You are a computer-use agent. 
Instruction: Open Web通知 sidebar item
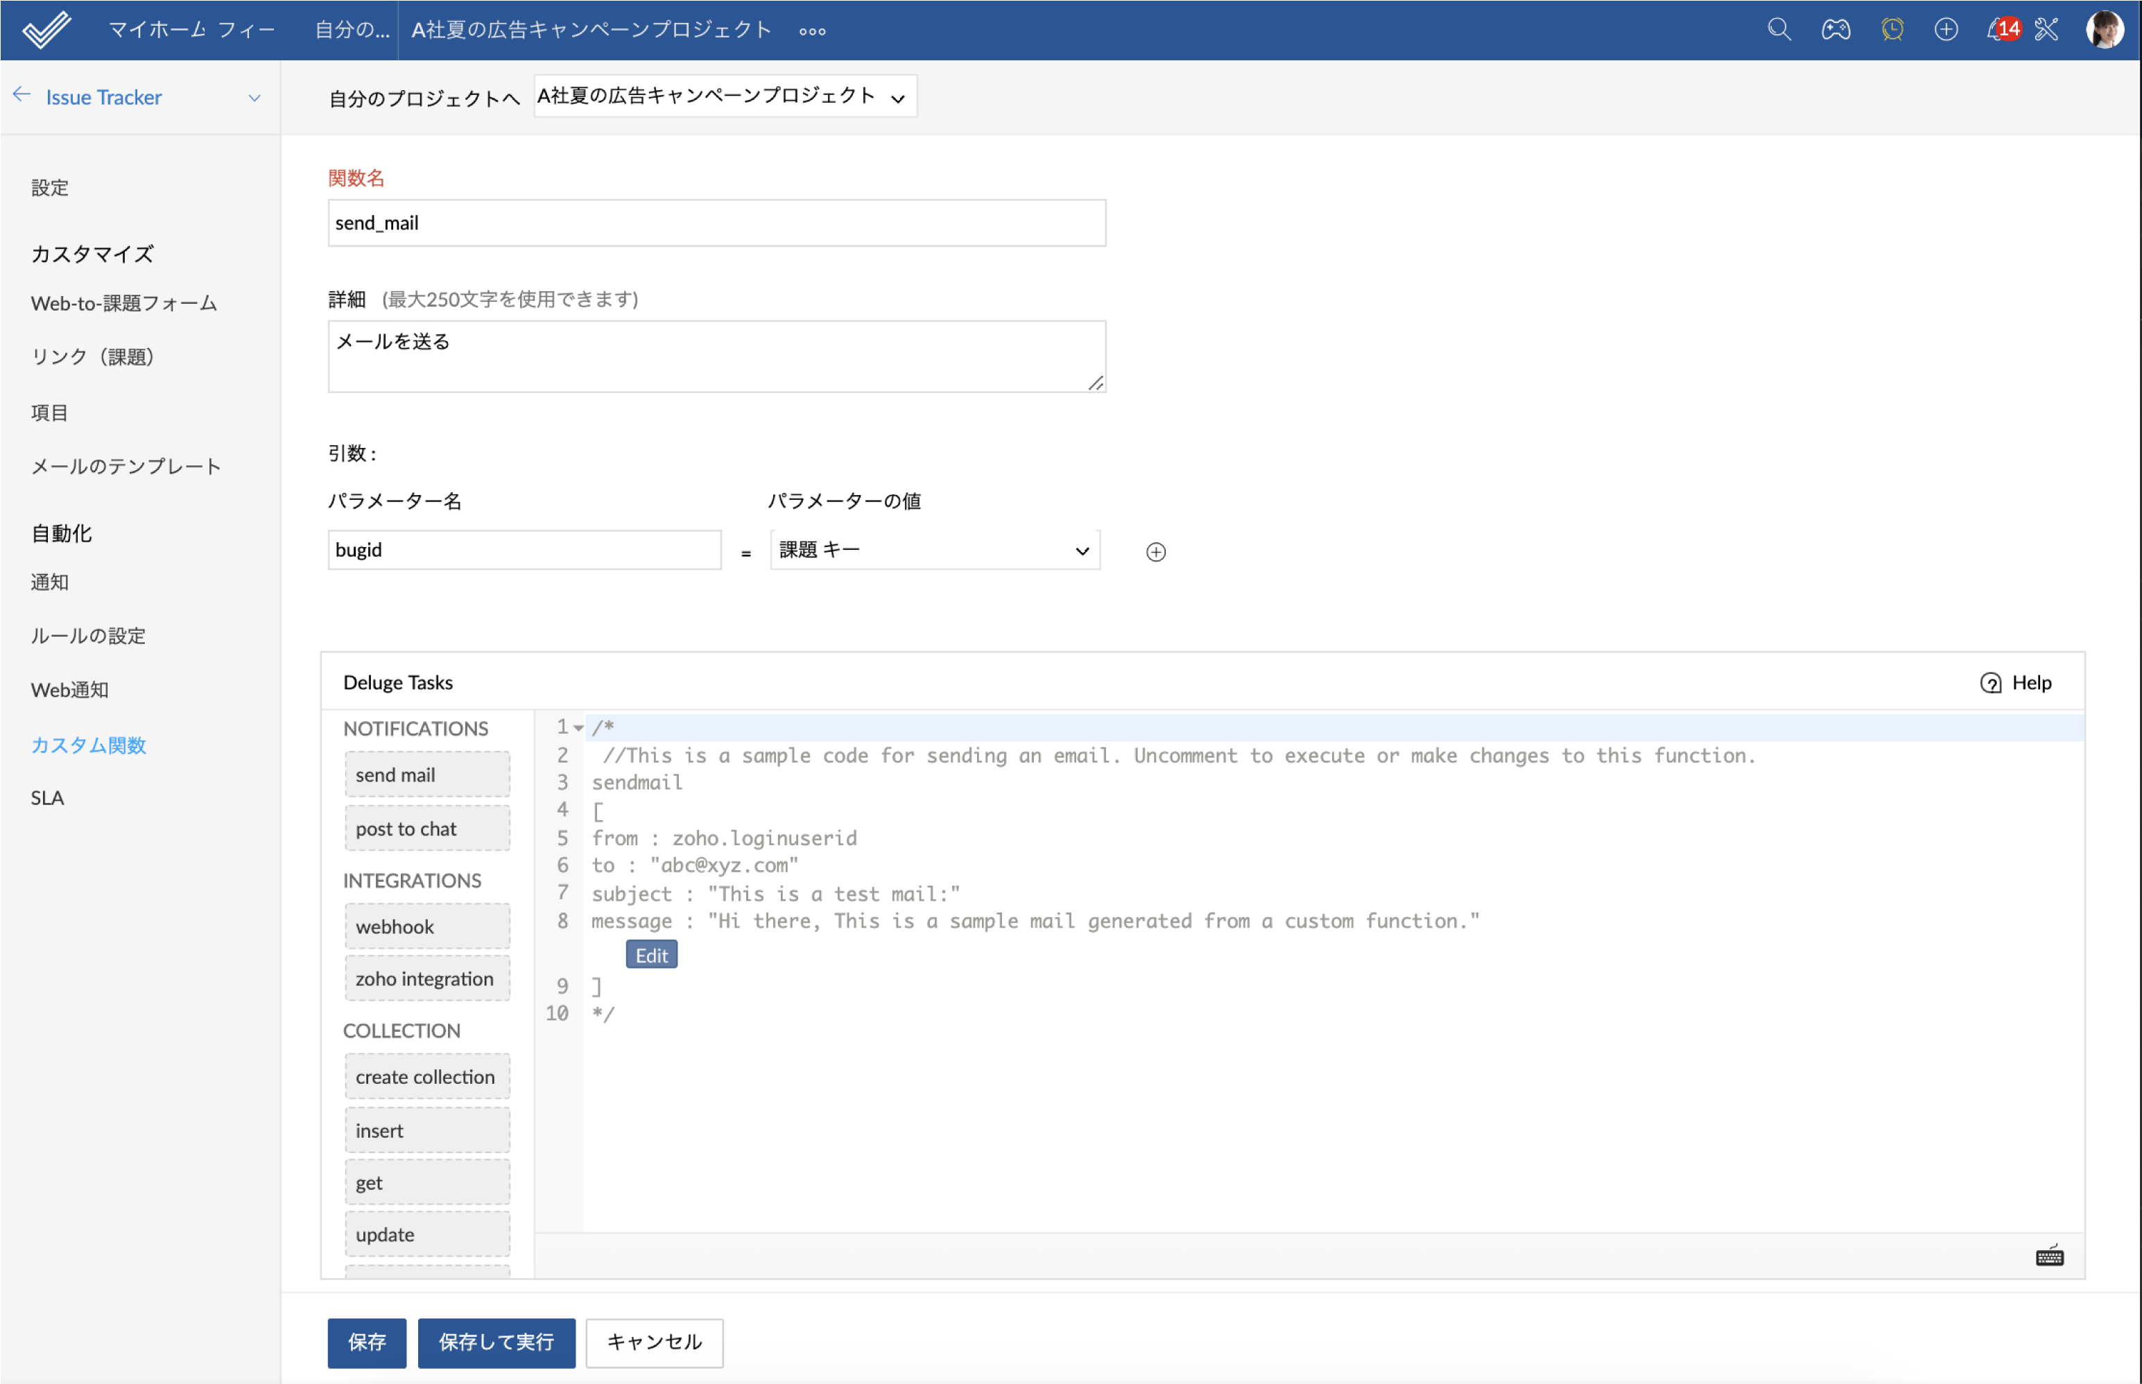point(69,689)
